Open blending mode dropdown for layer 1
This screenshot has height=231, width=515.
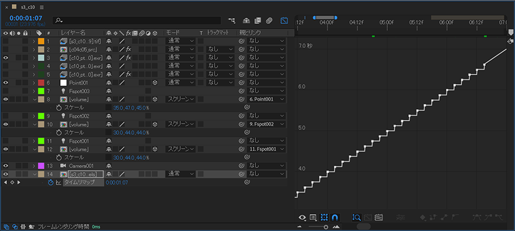click(x=180, y=41)
